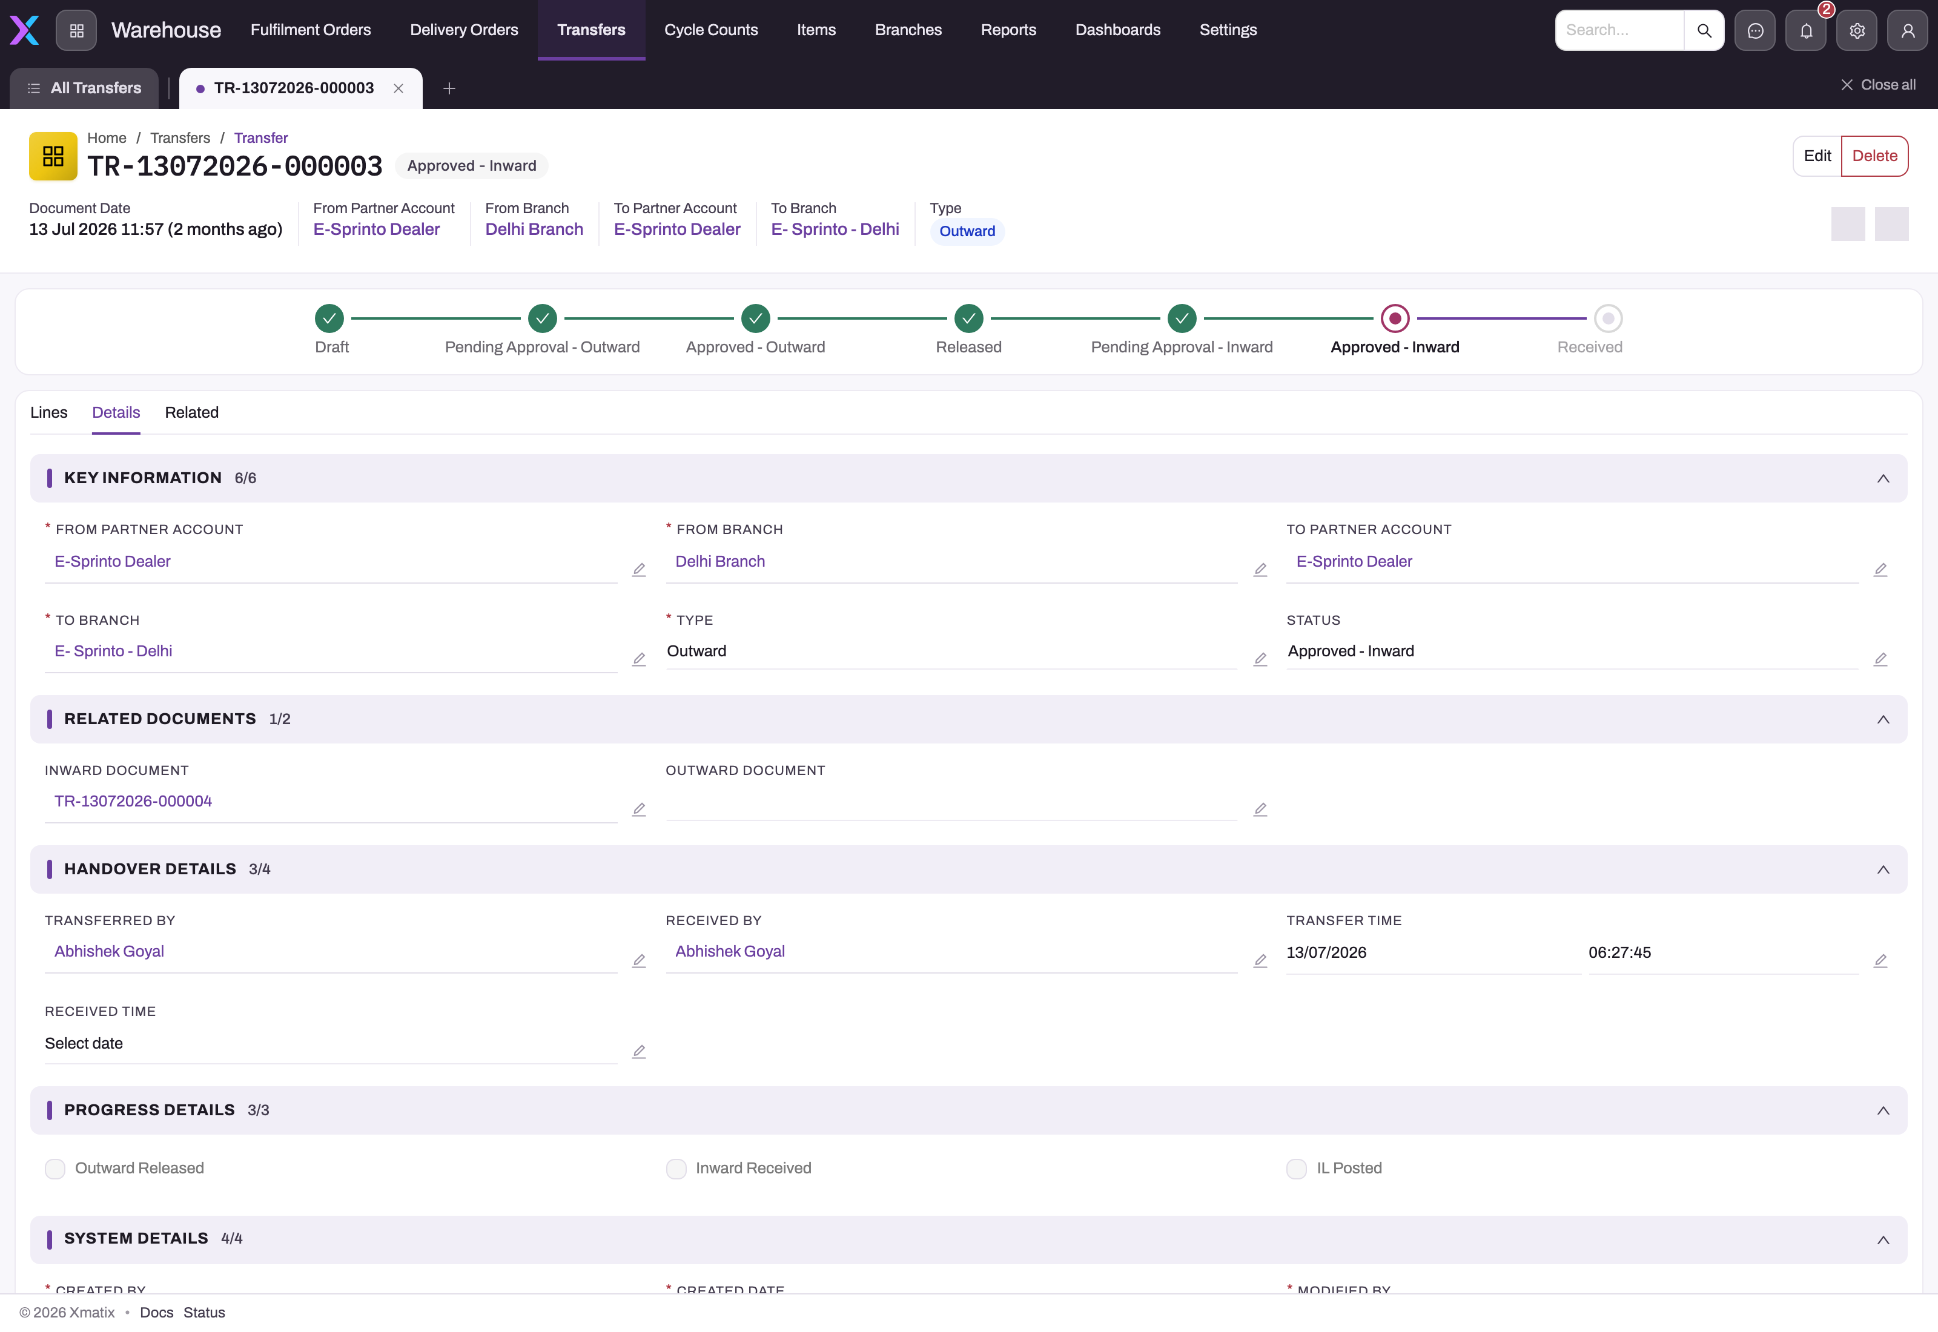The image size is (1938, 1332).
Task: Switch to the Lines tab
Action: coord(48,412)
